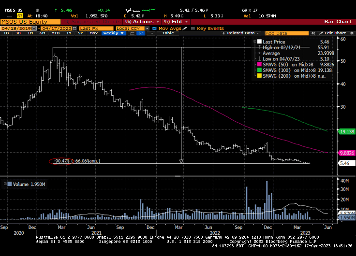The height and width of the screenshot is (256, 356).
Task: Collapse the Last Price legend tree
Action: pyautogui.click(x=255, y=42)
